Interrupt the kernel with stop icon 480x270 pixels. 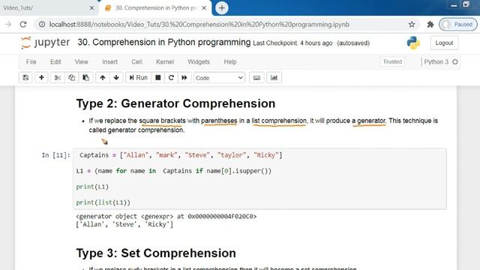coord(158,78)
